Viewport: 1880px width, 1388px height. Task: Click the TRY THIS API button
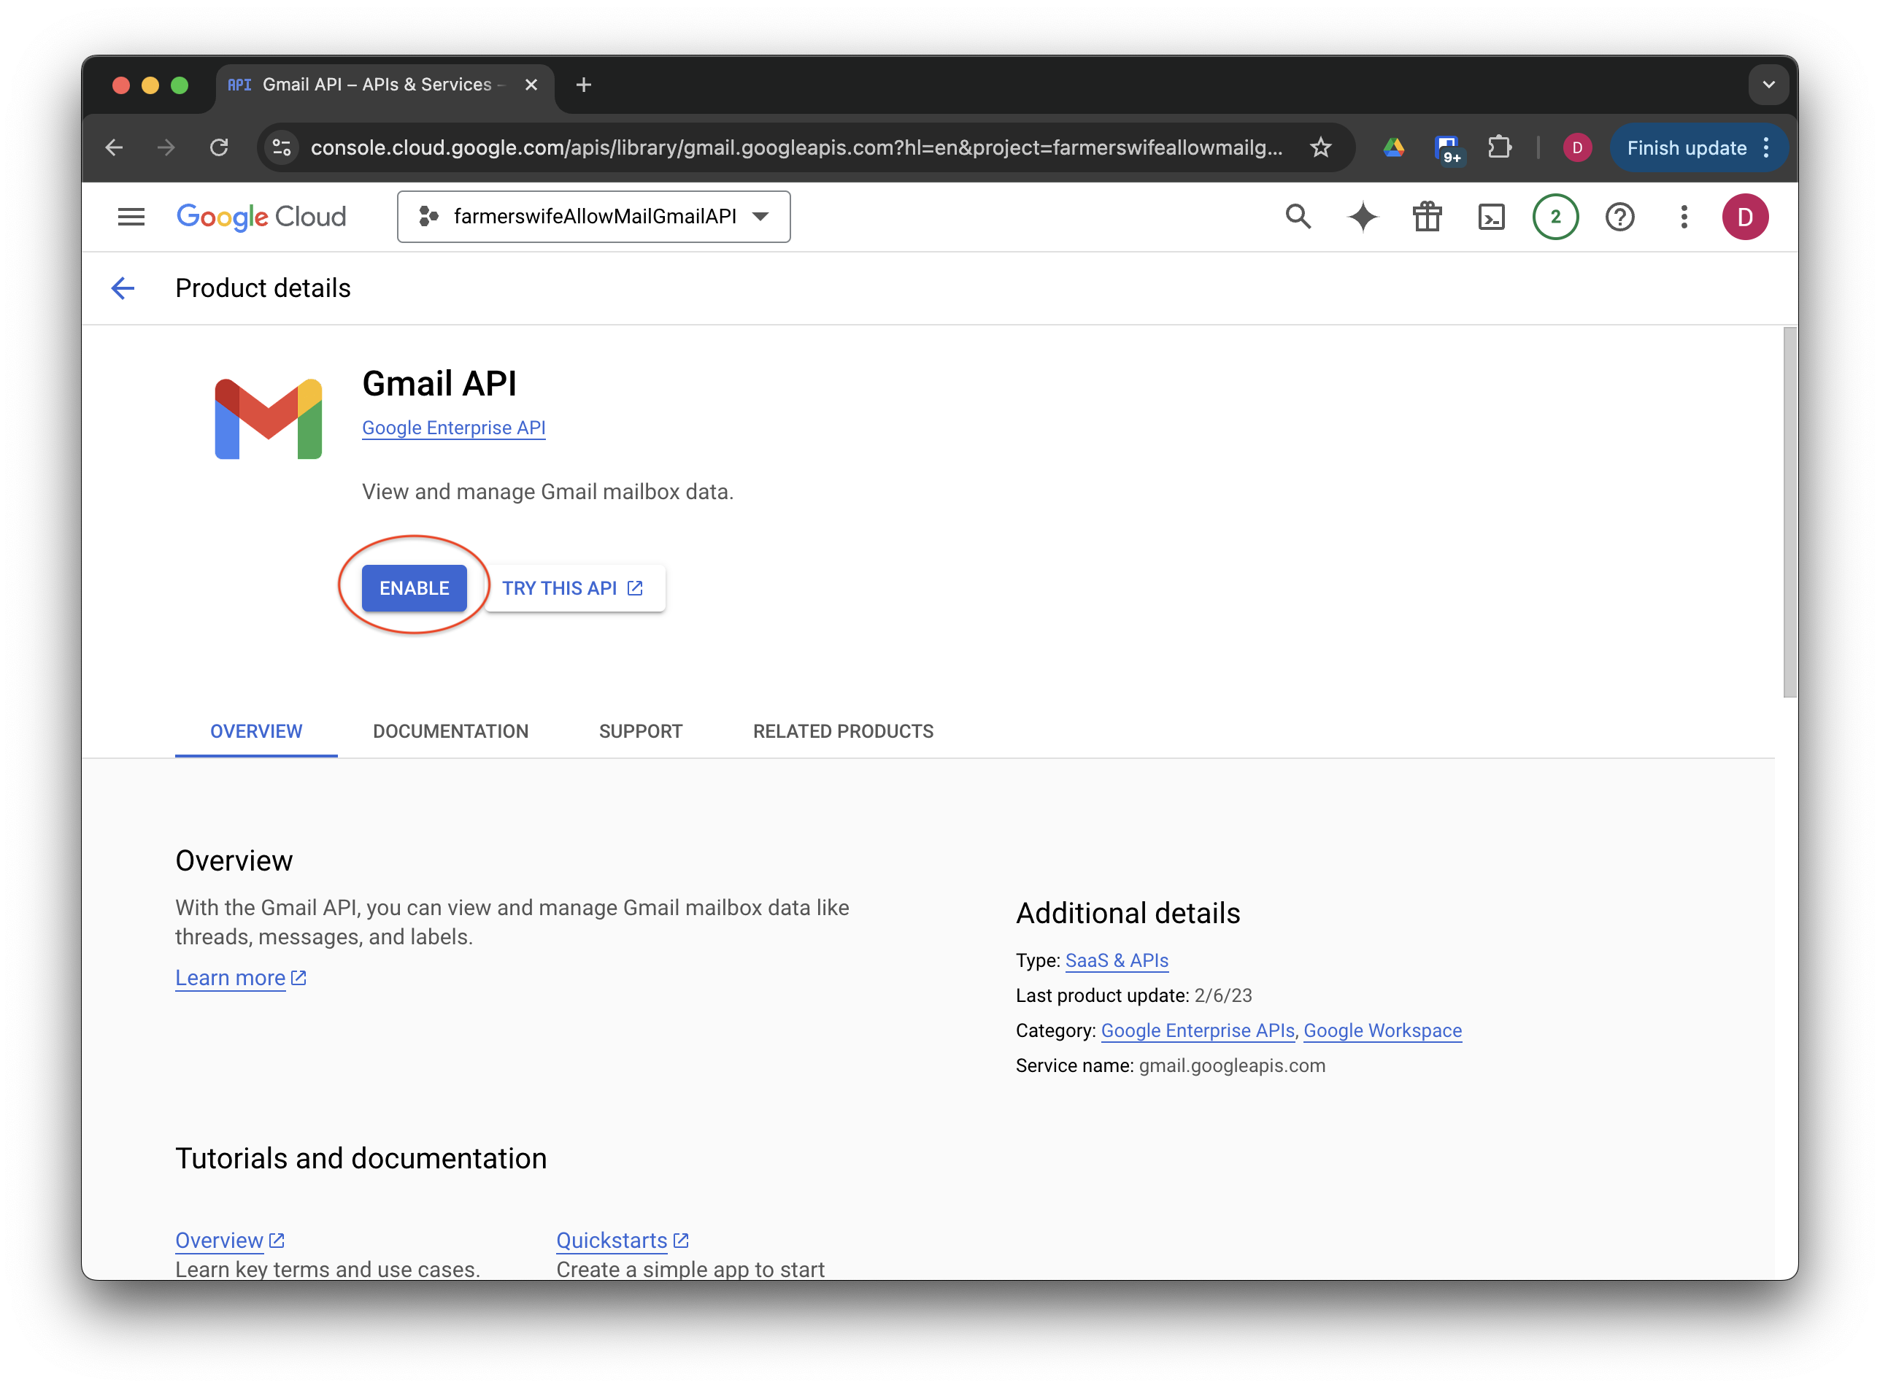click(574, 588)
